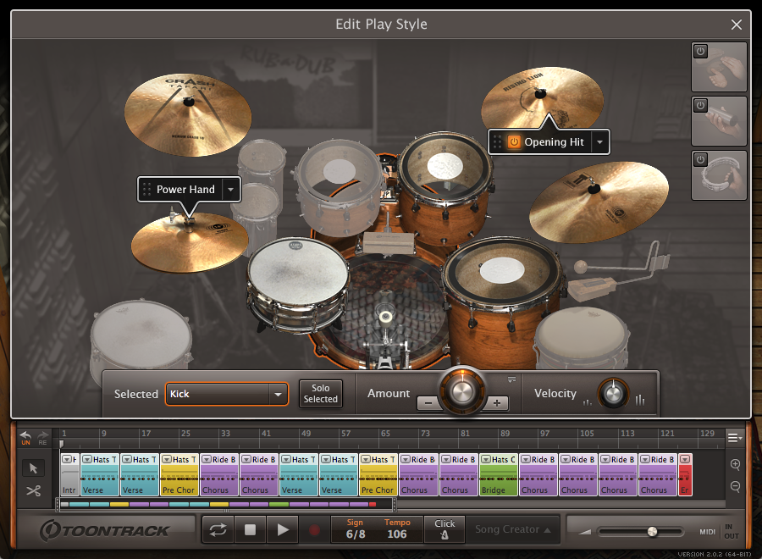This screenshot has height=559, width=762.
Task: Select the ride cymbal on the right
Action: (599, 202)
